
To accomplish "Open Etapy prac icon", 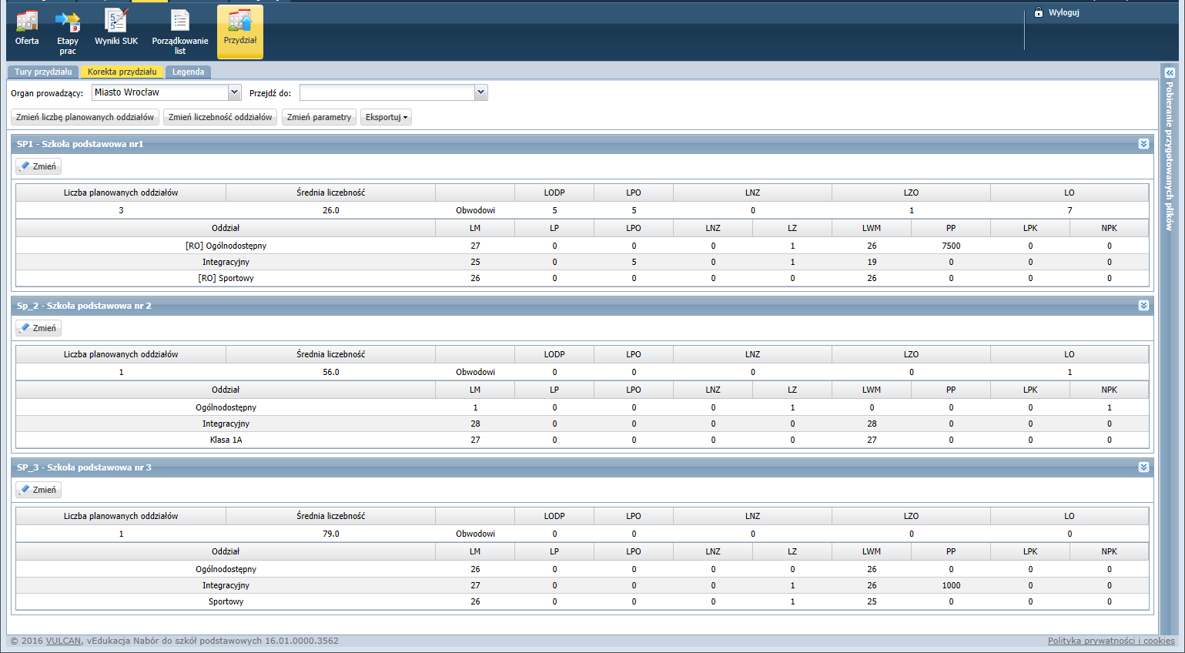I will 68,32.
